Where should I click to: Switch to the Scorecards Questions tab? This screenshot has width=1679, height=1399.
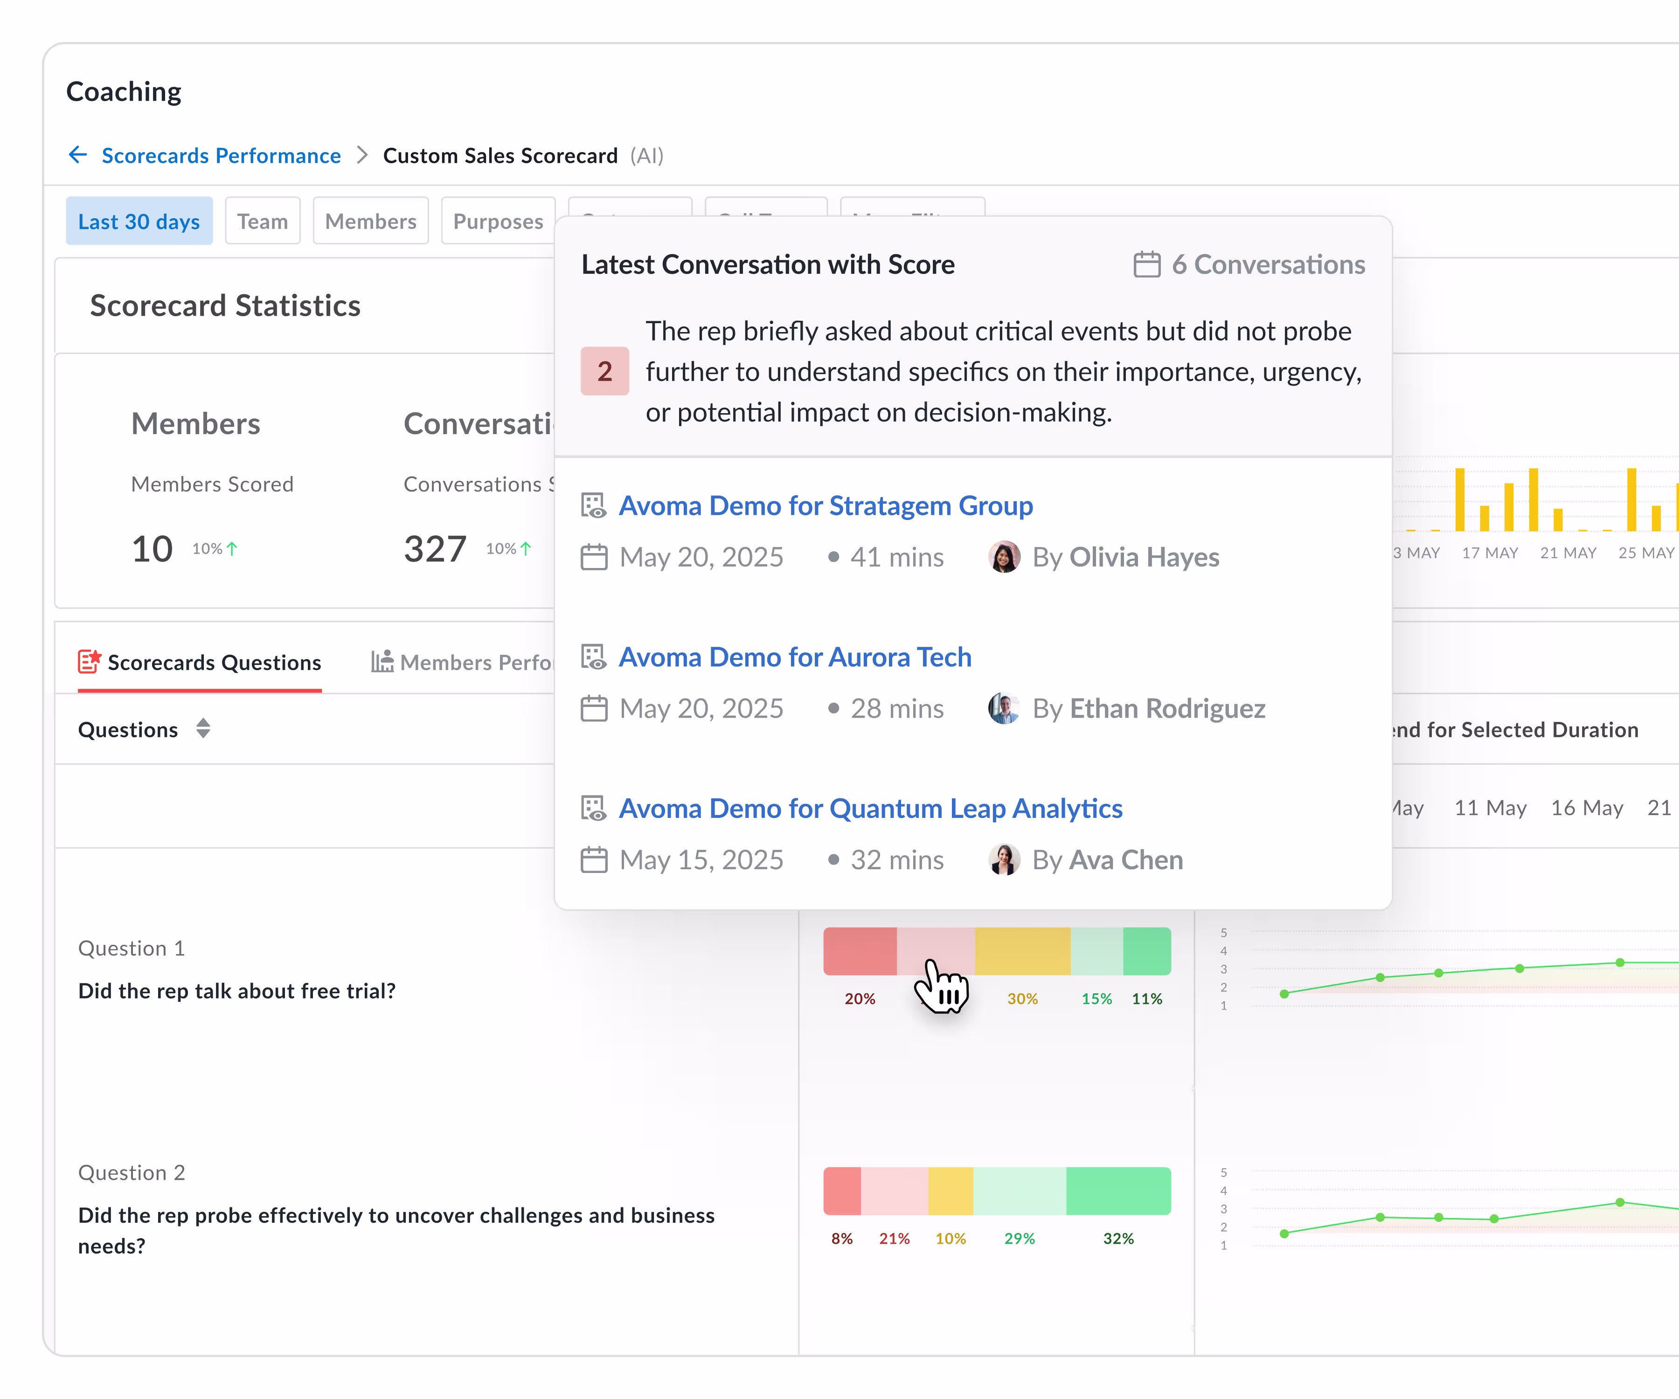200,662
